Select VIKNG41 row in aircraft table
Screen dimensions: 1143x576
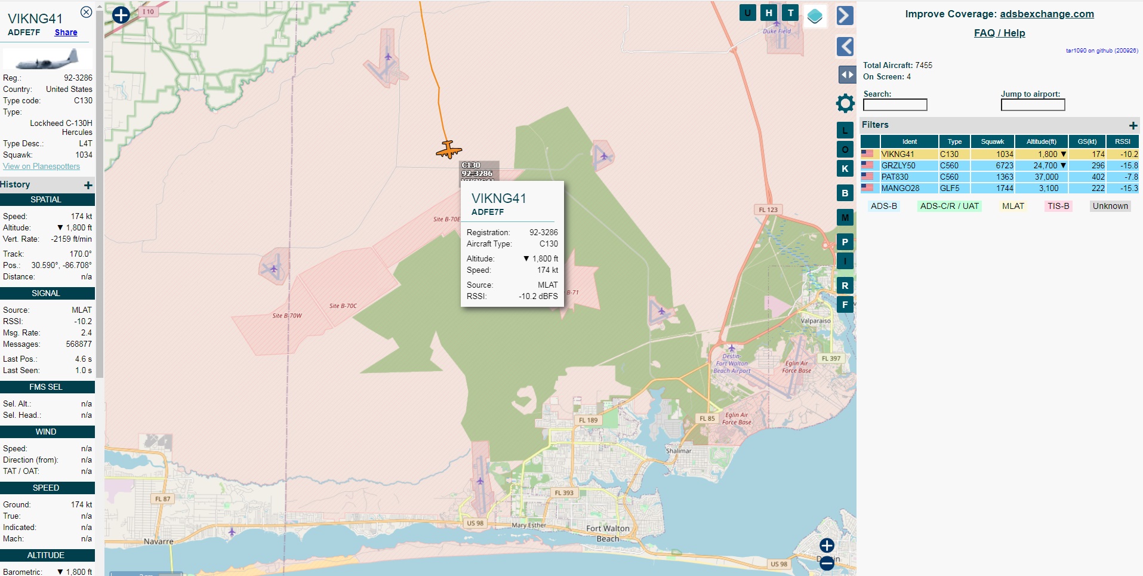coord(1000,154)
